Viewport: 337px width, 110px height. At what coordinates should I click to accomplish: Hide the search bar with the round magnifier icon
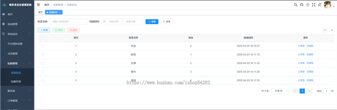[325, 30]
